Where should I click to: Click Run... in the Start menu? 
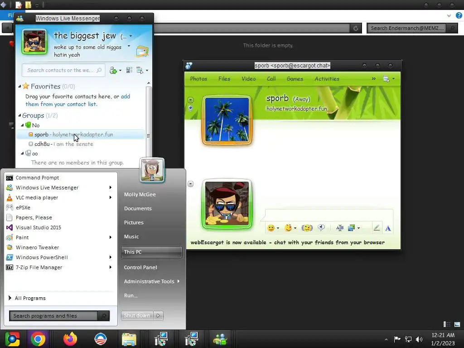tap(131, 295)
